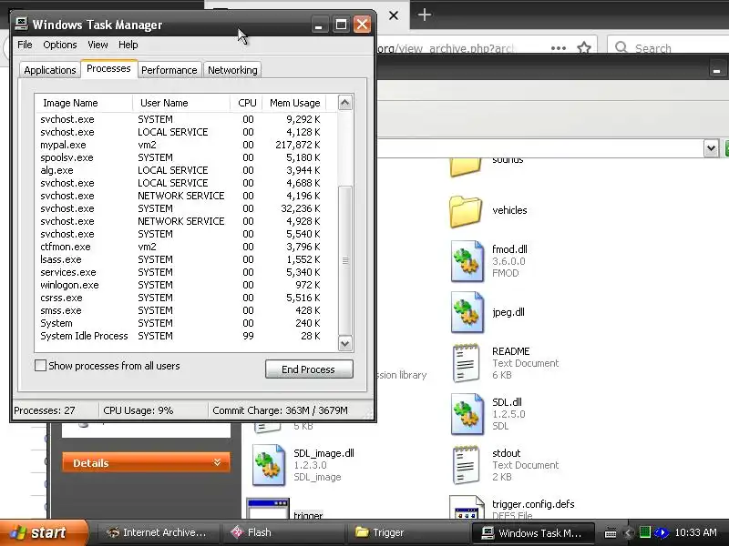Open the vehicles folder icon
729x546 pixels.
(x=466, y=211)
